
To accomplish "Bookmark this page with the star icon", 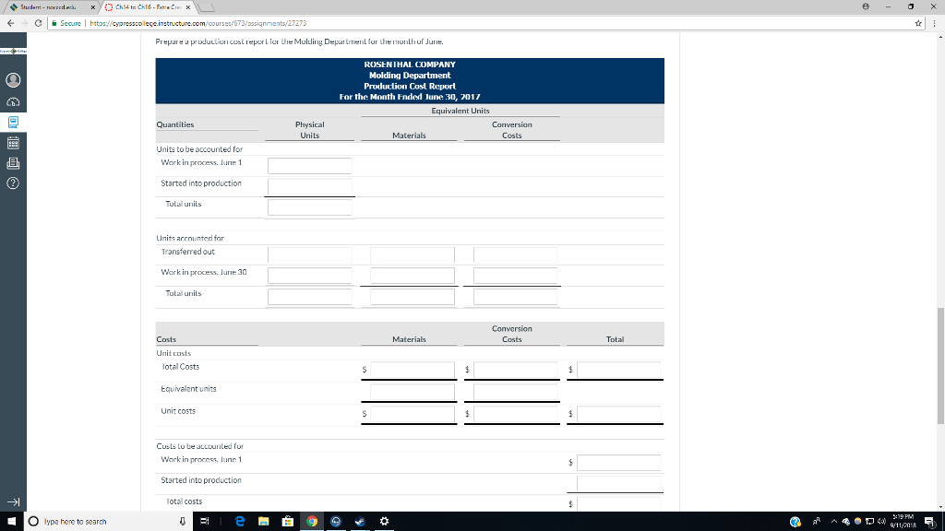I will [918, 23].
